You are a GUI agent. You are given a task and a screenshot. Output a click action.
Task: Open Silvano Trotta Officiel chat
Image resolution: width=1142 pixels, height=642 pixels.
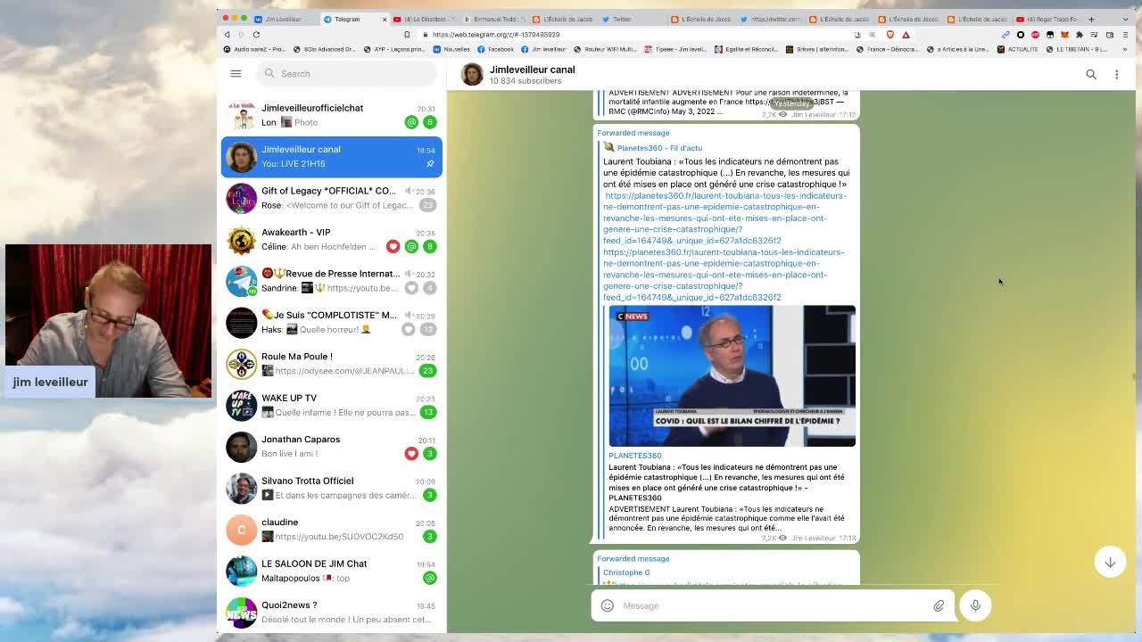click(x=331, y=488)
